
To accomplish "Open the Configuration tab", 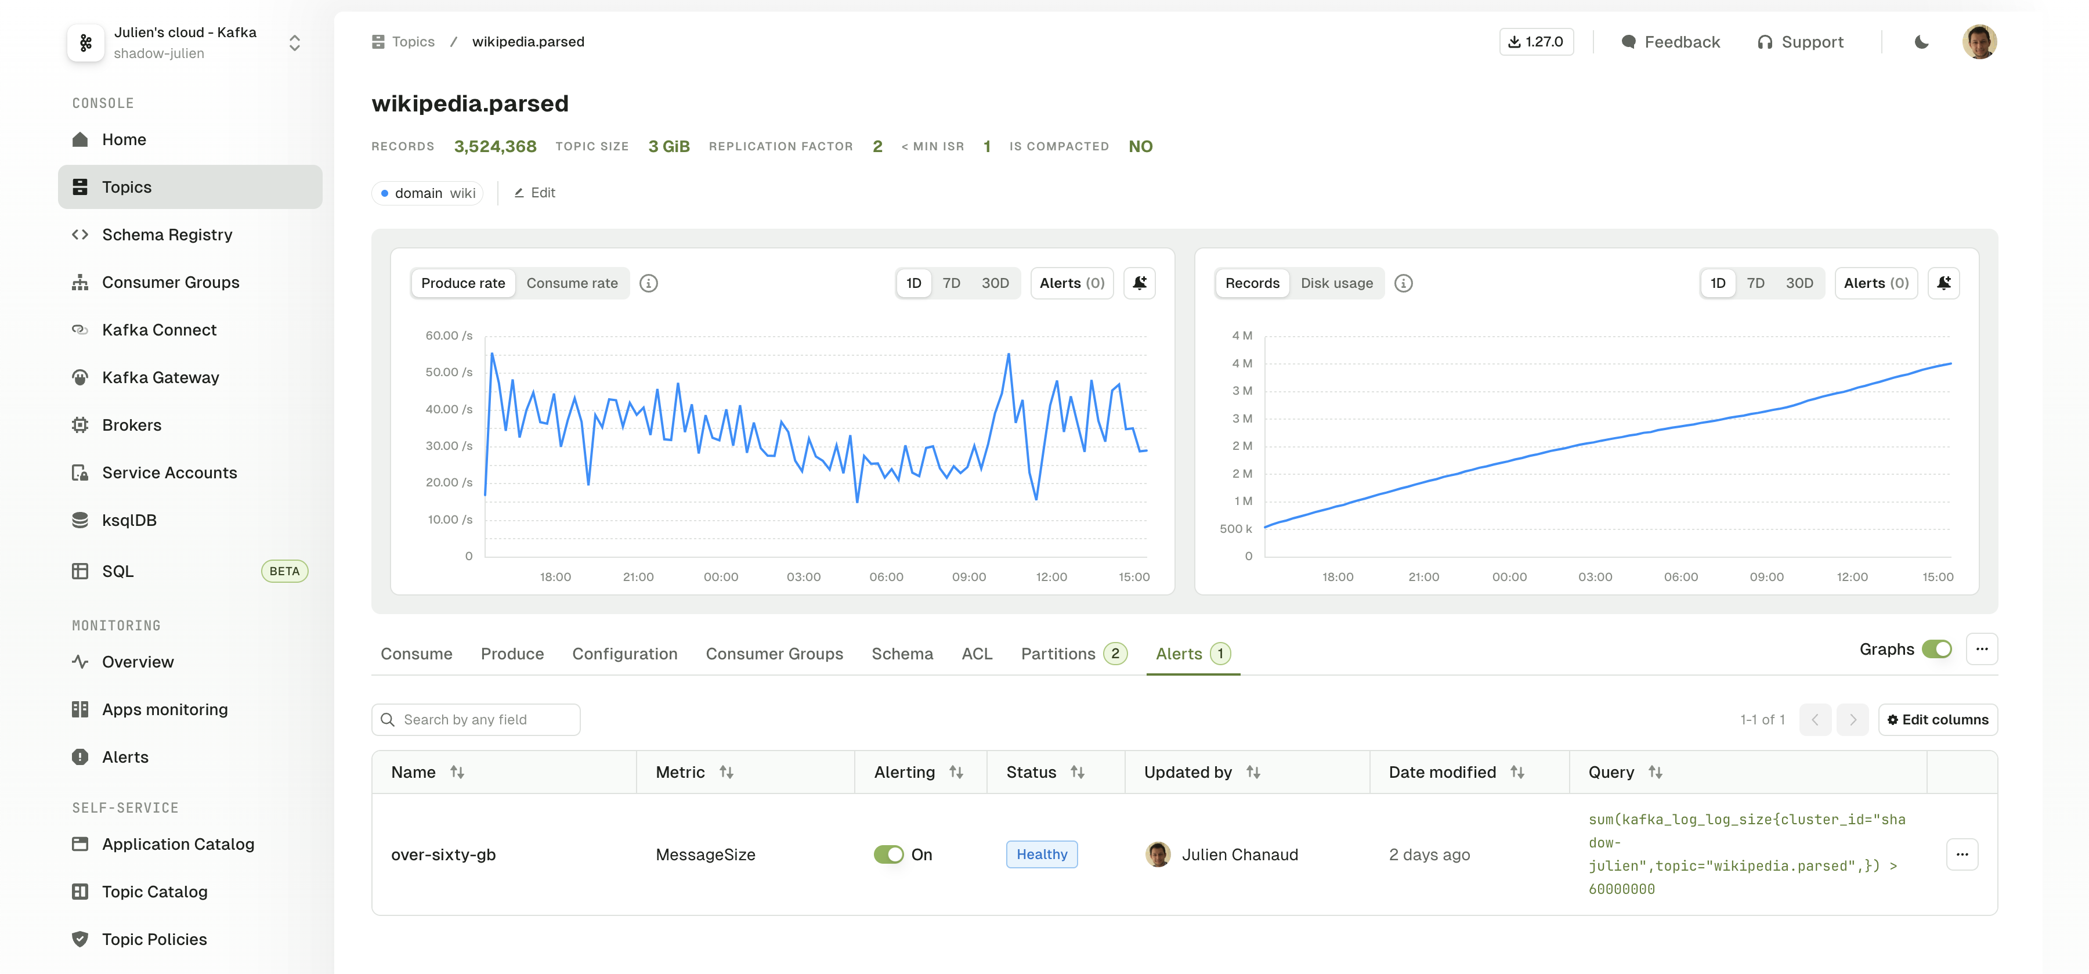I will 624,654.
